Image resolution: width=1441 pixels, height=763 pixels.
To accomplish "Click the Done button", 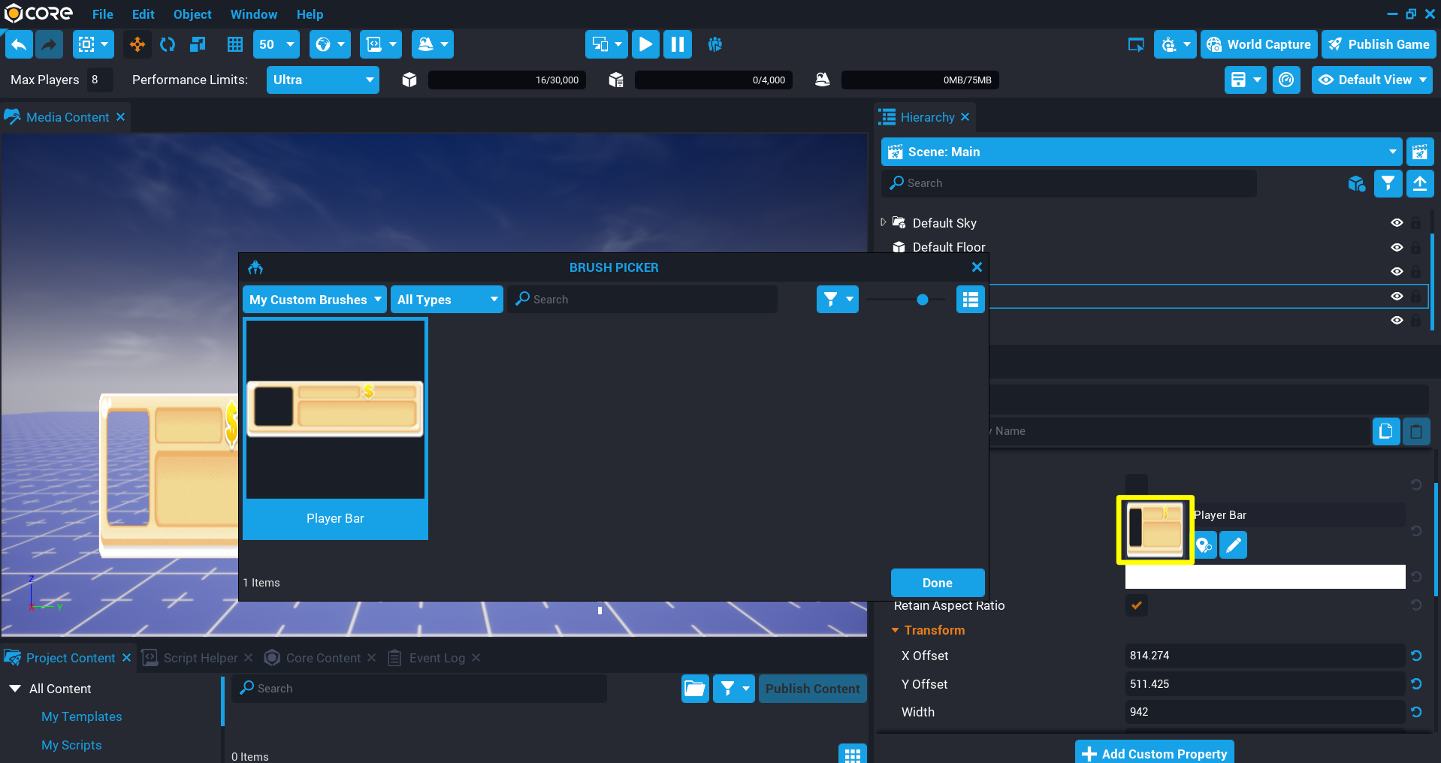I will (937, 583).
